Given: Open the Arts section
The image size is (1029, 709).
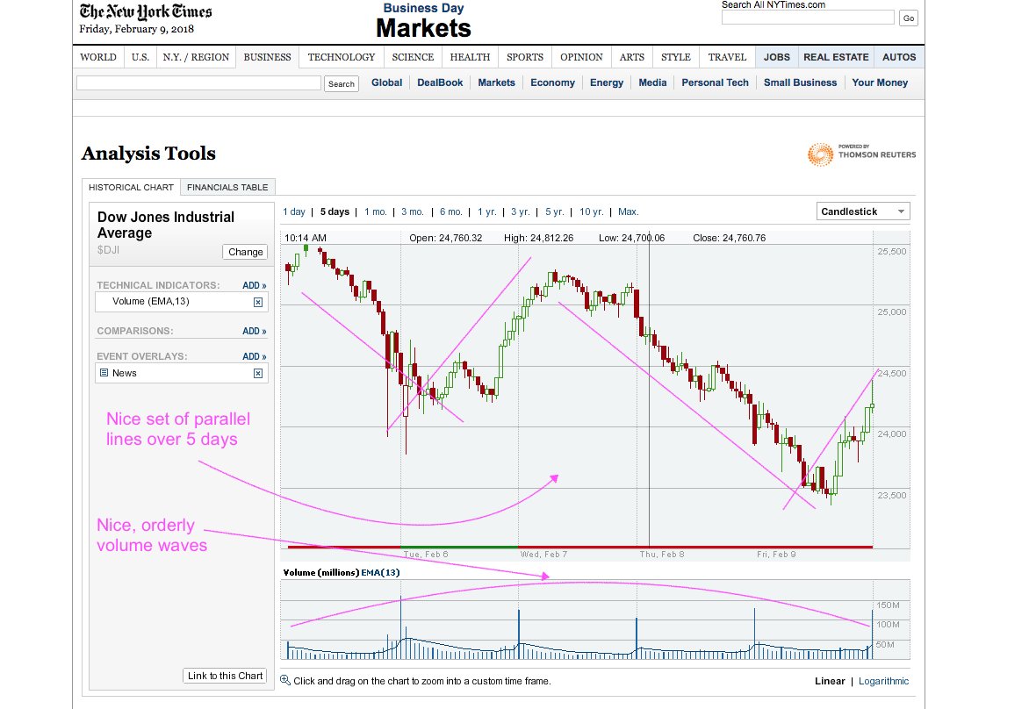Looking at the screenshot, I should (x=632, y=57).
